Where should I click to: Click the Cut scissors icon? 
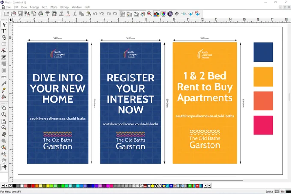tap(75, 14)
